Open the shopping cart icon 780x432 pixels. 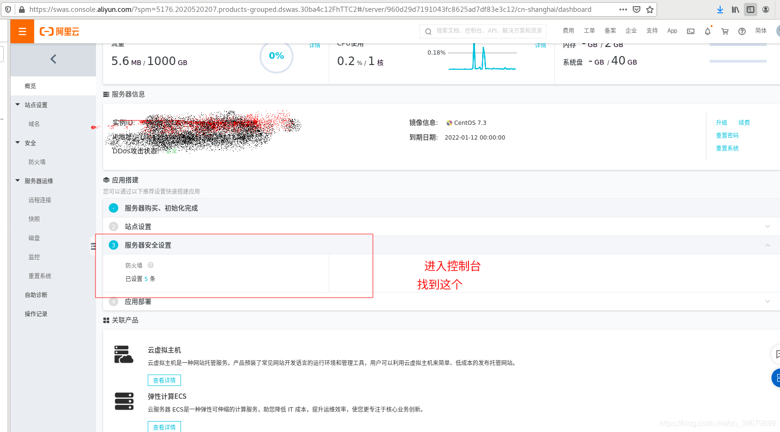tap(725, 31)
